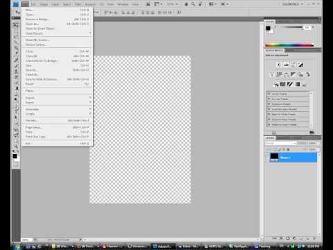This screenshot has width=333, height=250.
Task: Open the layer blend mode dropdown
Action: coord(280,143)
